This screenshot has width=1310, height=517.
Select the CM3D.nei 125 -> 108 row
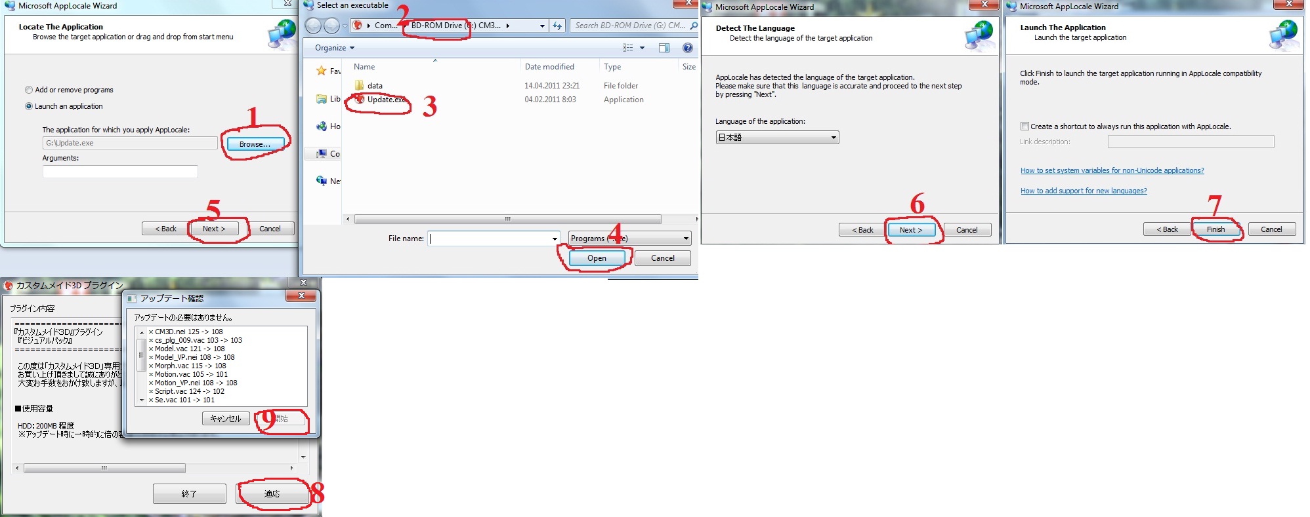click(186, 332)
